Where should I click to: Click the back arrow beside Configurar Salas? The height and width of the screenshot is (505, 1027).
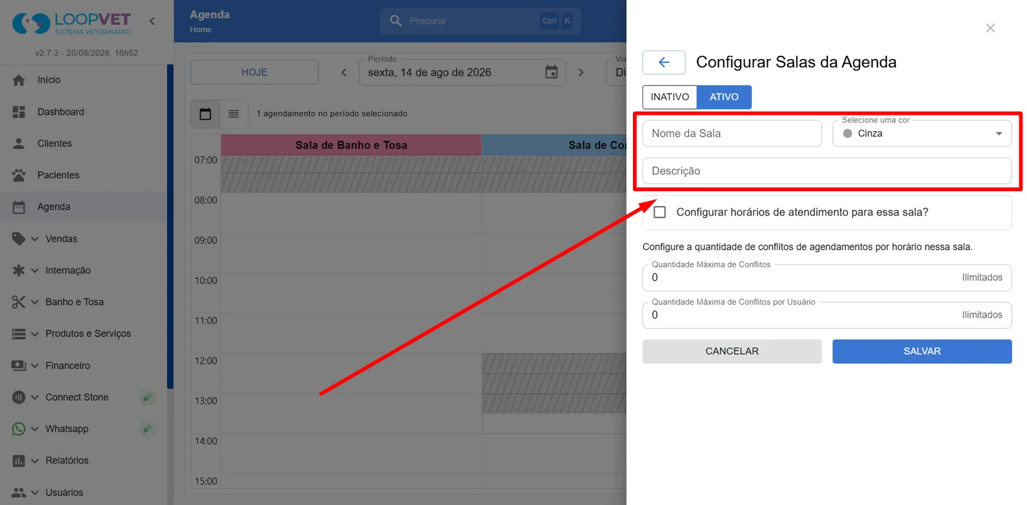(664, 62)
